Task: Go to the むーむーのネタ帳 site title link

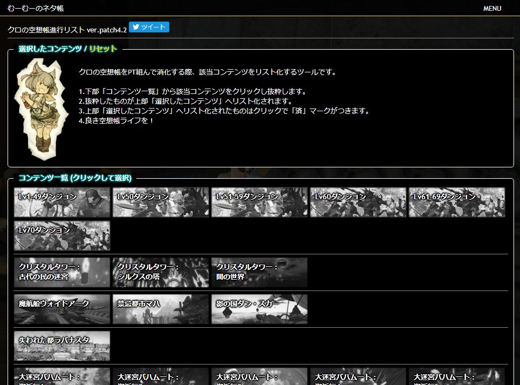Action: (x=36, y=8)
